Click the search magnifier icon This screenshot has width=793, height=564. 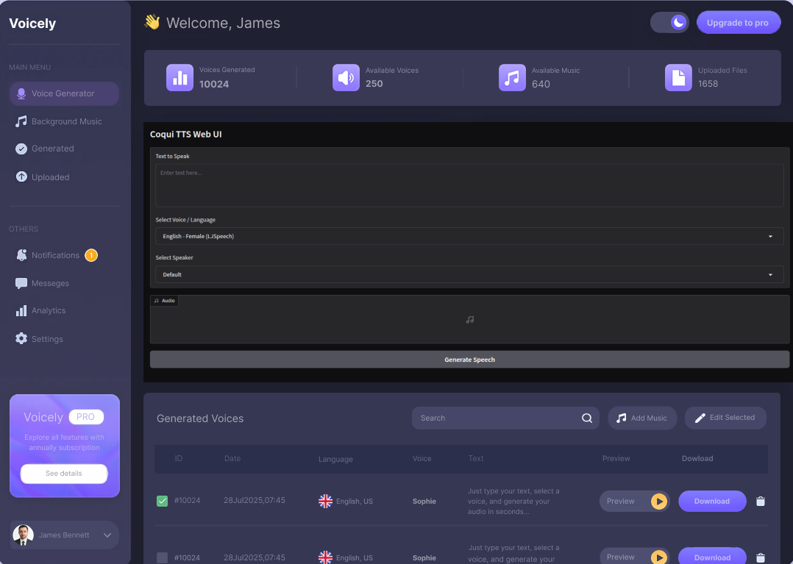tap(587, 418)
